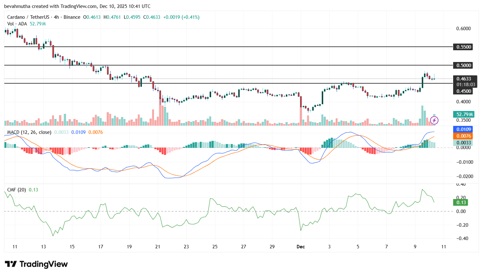Open the quick trade lightning bolt icon
Viewport: 483px width, 276px height.
434,120
